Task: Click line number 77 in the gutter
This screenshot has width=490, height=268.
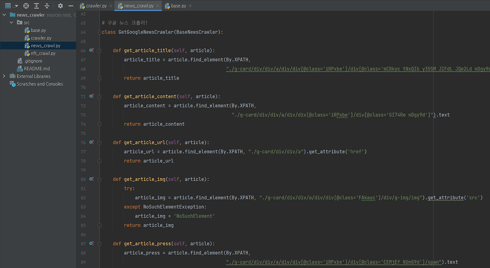Action: coord(83,152)
